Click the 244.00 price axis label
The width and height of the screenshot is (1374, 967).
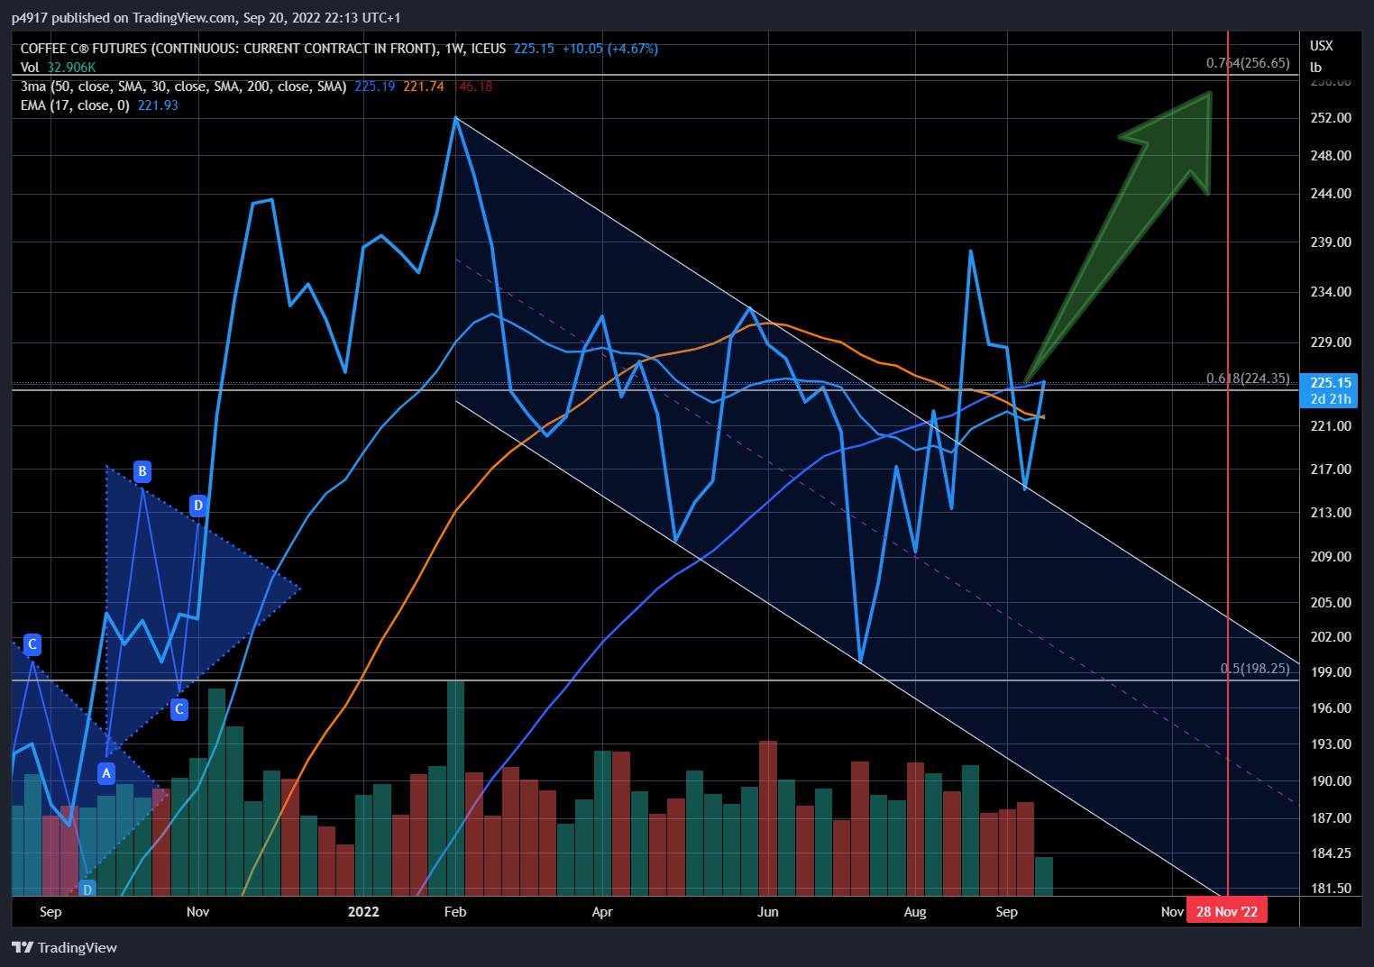click(1331, 194)
